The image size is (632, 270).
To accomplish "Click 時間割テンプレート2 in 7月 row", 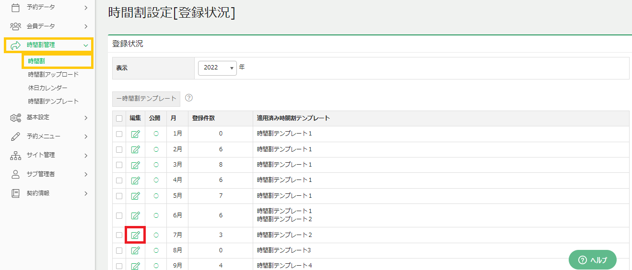I will click(x=284, y=235).
